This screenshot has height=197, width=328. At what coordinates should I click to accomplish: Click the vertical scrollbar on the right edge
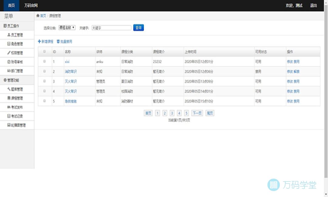(326, 92)
